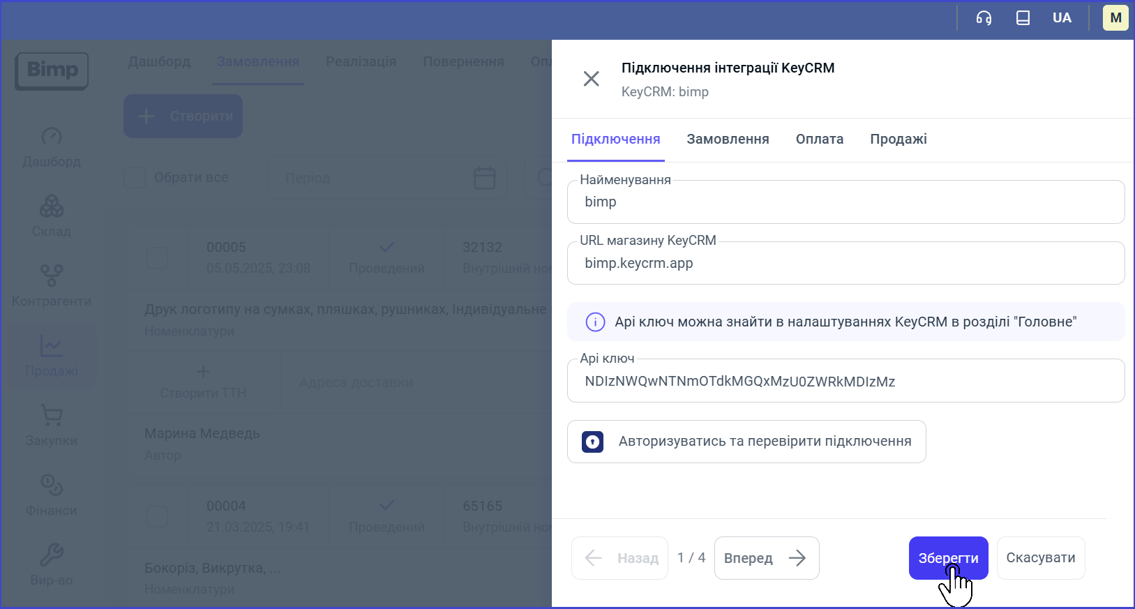Open Склад in sidebar
Screen dimensions: 1135x609
click(52, 216)
